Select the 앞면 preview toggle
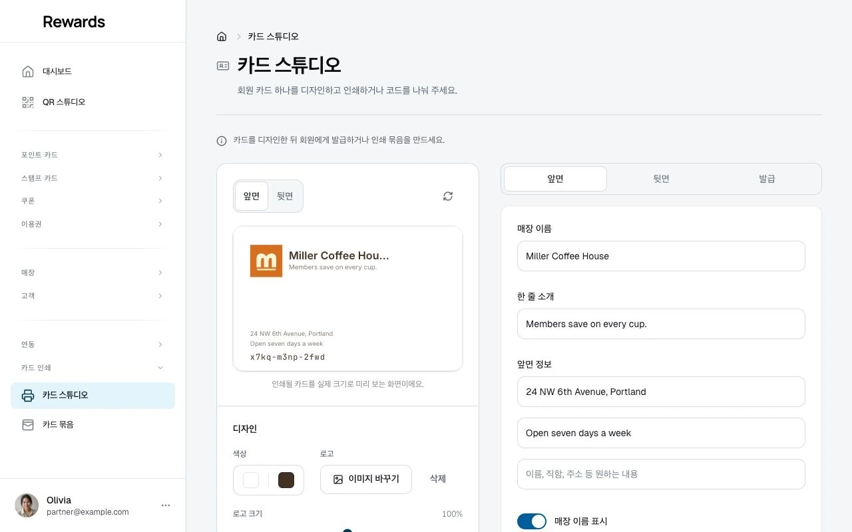Screen dimensions: 852x532 point(252,196)
